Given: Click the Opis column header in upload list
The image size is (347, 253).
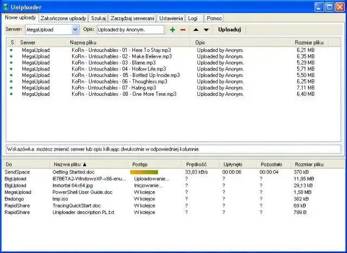Looking at the screenshot, I should click(241, 42).
